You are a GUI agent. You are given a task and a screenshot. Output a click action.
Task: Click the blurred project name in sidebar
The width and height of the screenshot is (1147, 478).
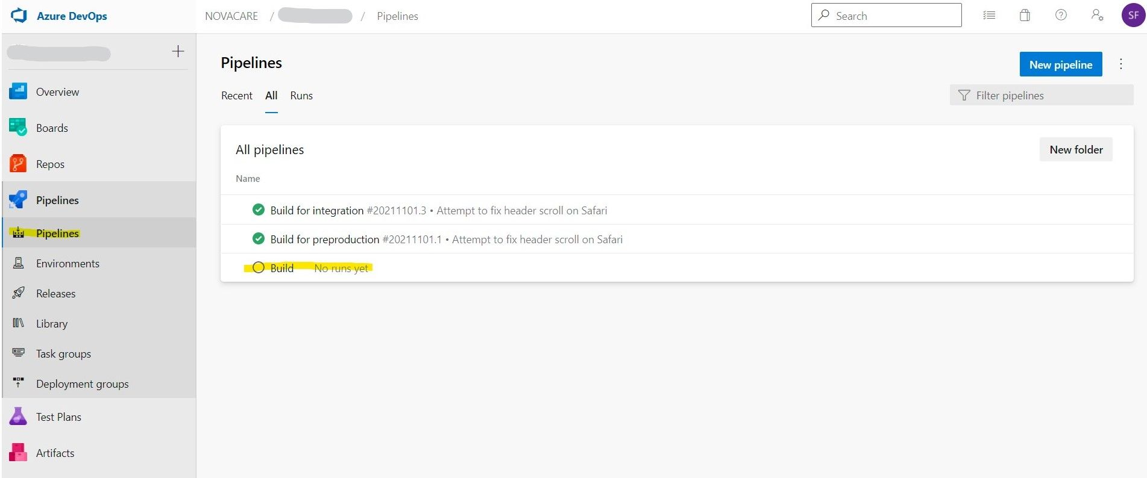pyautogui.click(x=58, y=53)
